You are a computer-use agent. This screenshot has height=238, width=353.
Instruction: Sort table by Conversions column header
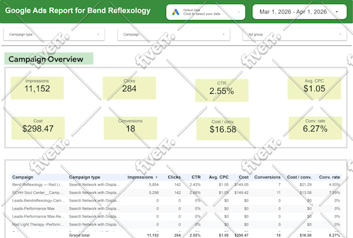pyautogui.click(x=267, y=177)
